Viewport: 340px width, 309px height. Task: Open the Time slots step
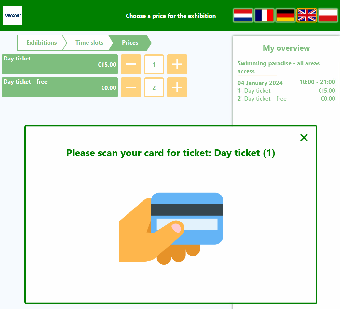(89, 43)
